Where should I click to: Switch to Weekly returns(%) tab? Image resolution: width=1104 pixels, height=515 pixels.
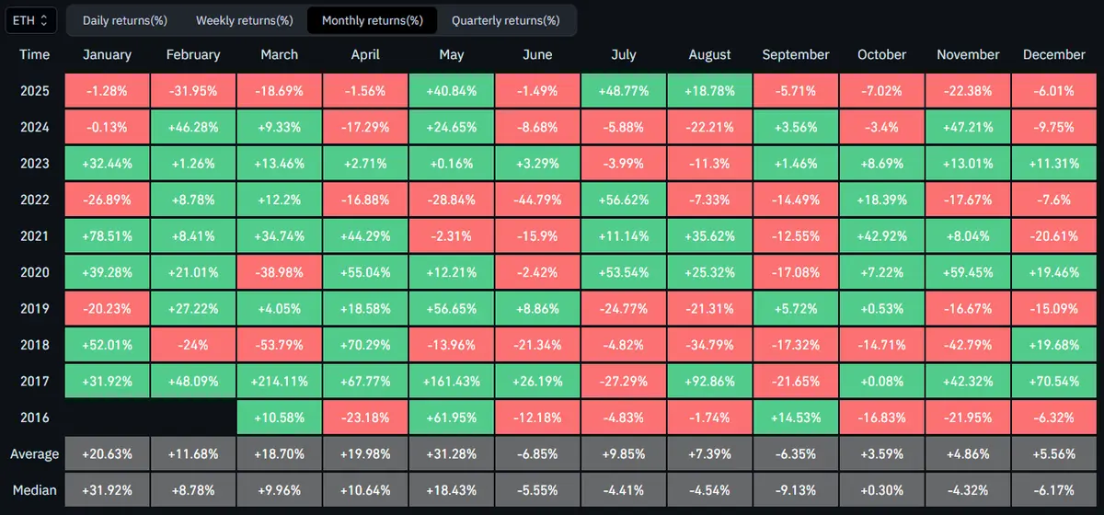click(244, 20)
